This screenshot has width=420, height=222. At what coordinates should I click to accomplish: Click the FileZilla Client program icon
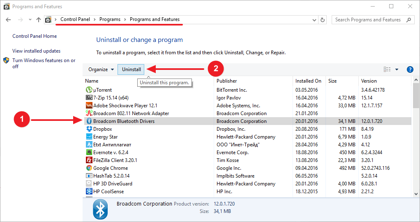tap(89, 160)
